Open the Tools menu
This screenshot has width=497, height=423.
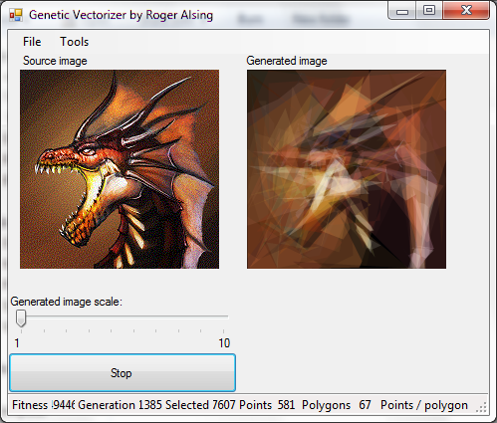pos(75,42)
